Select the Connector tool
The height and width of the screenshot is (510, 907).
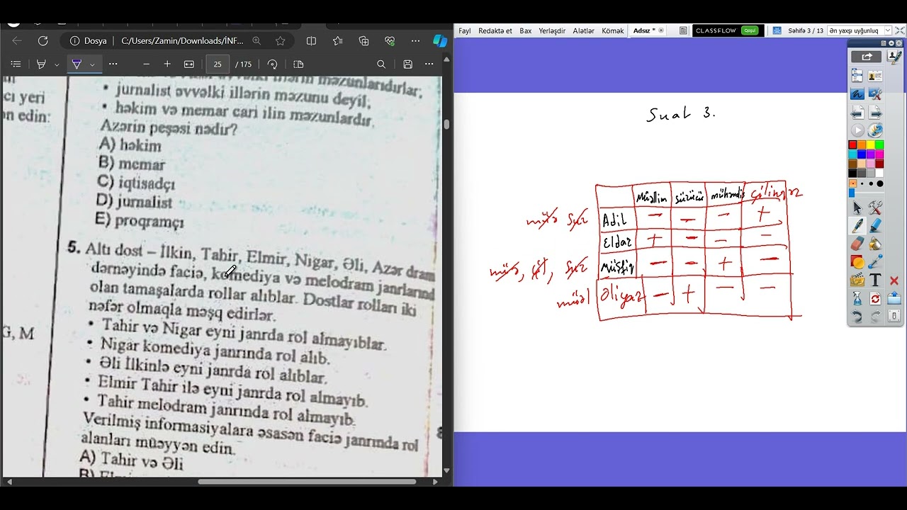tap(875, 262)
